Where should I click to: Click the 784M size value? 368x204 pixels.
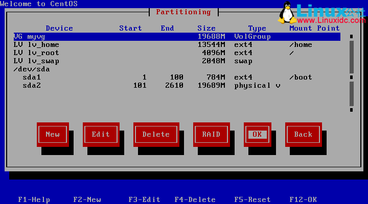216,78
